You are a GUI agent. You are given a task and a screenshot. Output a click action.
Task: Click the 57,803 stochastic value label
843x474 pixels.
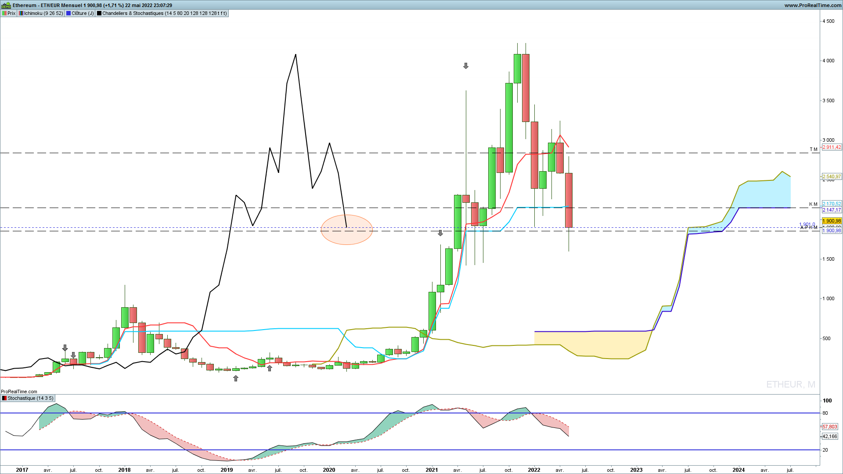click(x=830, y=427)
